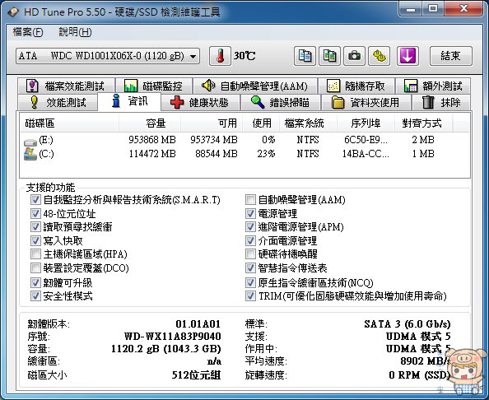Click the 對齊方式 column header

tap(423, 123)
